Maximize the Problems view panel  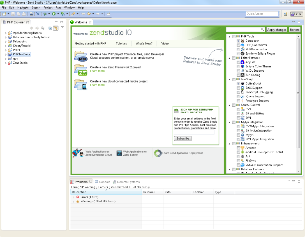pyautogui.click(x=299, y=182)
